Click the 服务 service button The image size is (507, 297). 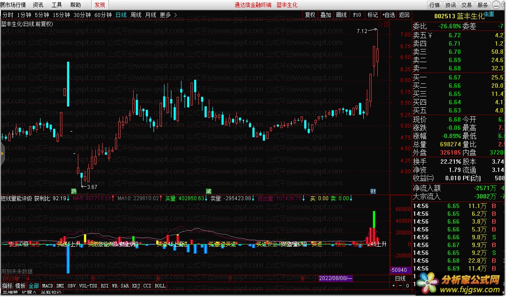coord(483,5)
